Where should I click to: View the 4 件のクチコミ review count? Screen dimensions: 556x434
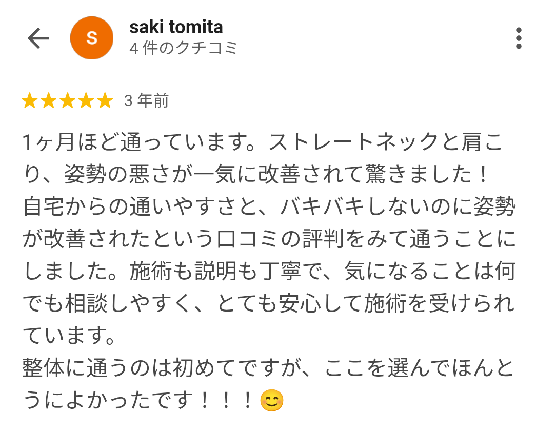(184, 48)
